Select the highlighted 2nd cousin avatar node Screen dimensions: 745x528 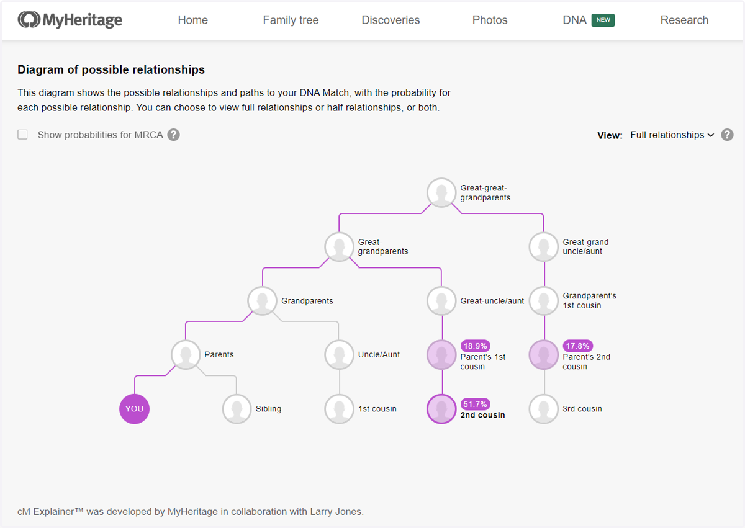tap(442, 409)
